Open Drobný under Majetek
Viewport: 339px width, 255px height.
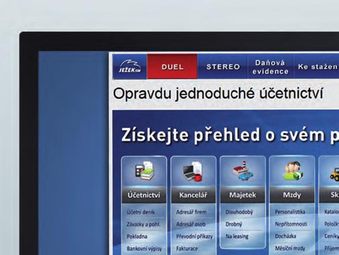[234, 224]
